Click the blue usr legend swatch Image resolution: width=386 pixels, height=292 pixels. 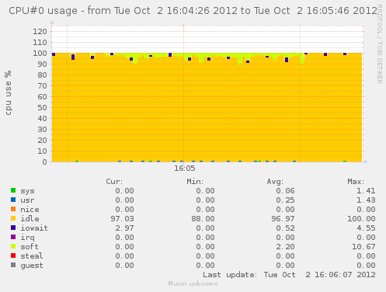click(13, 200)
